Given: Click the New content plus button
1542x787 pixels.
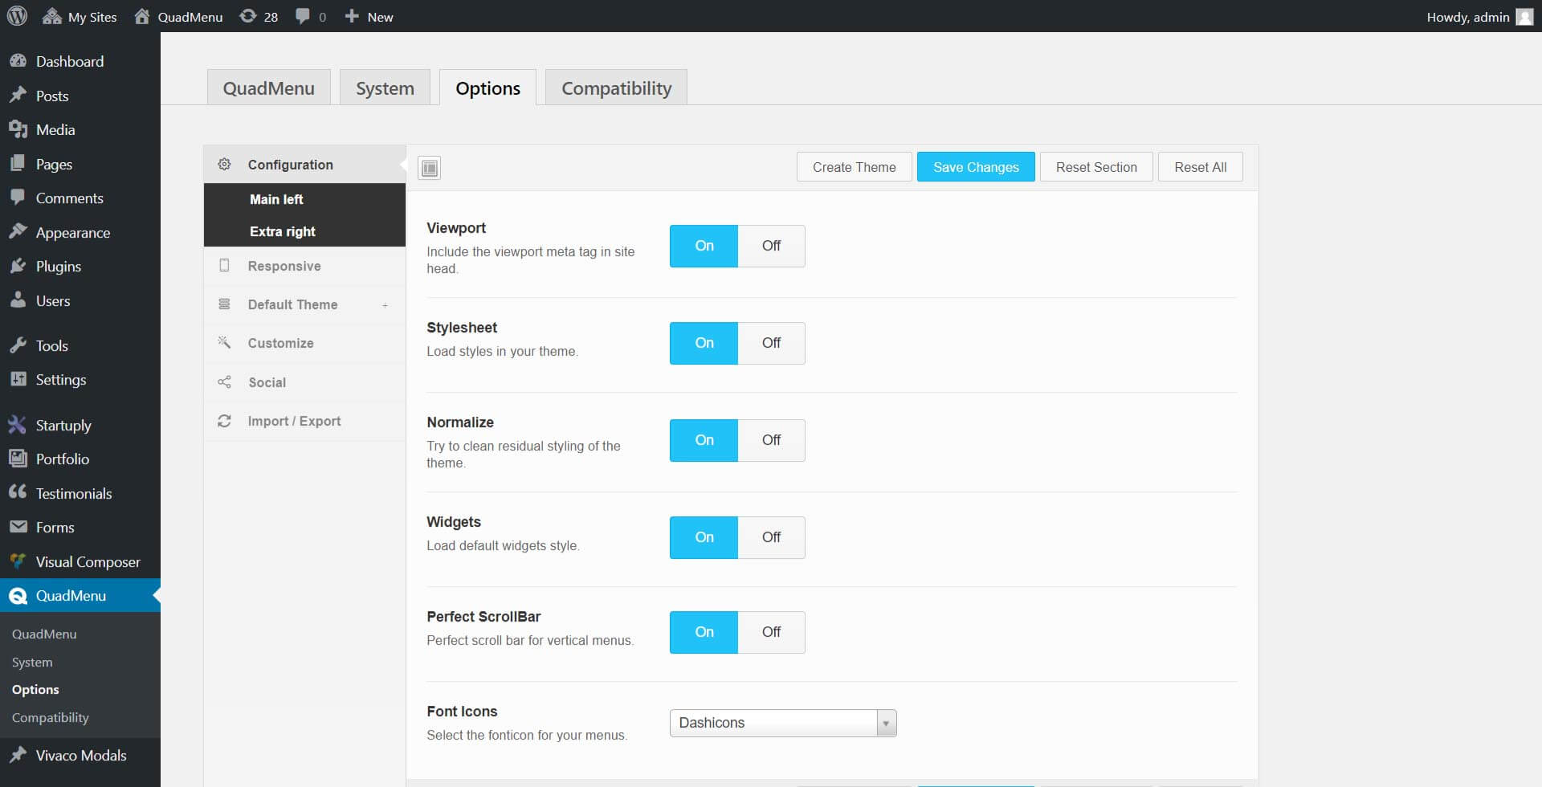Looking at the screenshot, I should 369,17.
